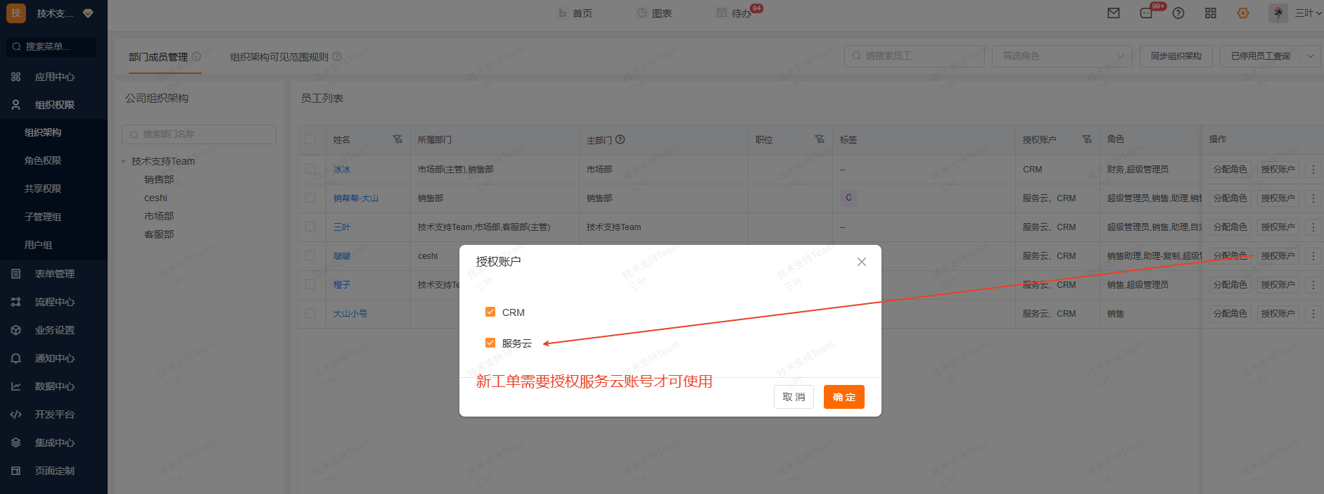Open the apps grid icon in header

point(1211,13)
